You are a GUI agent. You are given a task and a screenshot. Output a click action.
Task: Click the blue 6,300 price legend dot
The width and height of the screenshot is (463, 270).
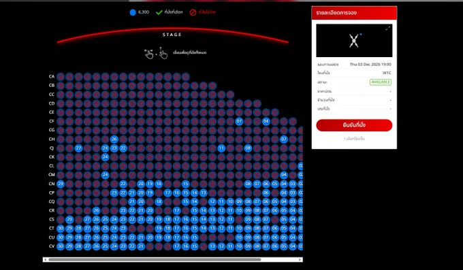[133, 12]
